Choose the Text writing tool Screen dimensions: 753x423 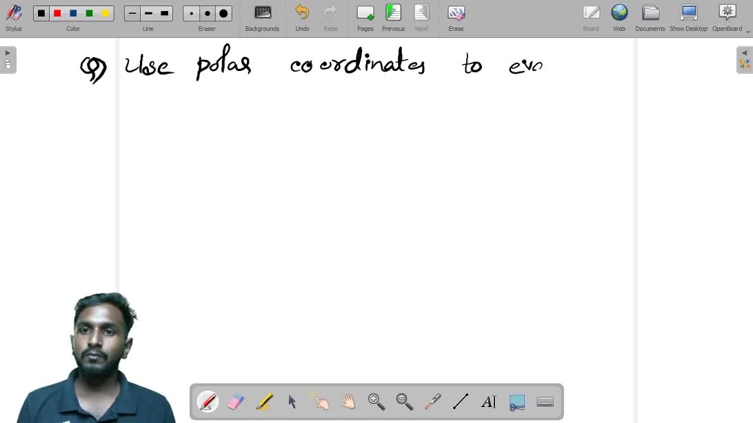point(489,401)
